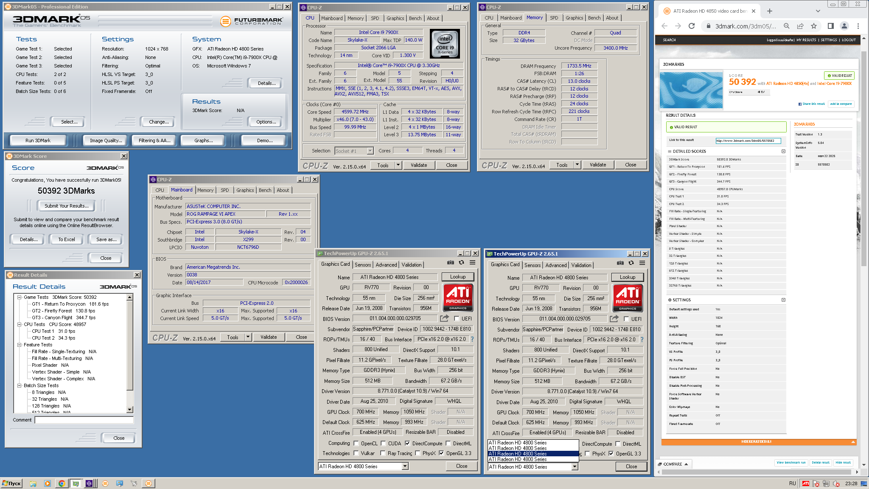Open the Graphics tab in CPU-Z Memory window
This screenshot has height=489, width=869.
pos(574,18)
